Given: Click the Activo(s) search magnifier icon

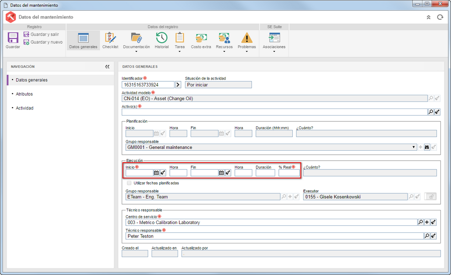Looking at the screenshot, I should 431,112.
